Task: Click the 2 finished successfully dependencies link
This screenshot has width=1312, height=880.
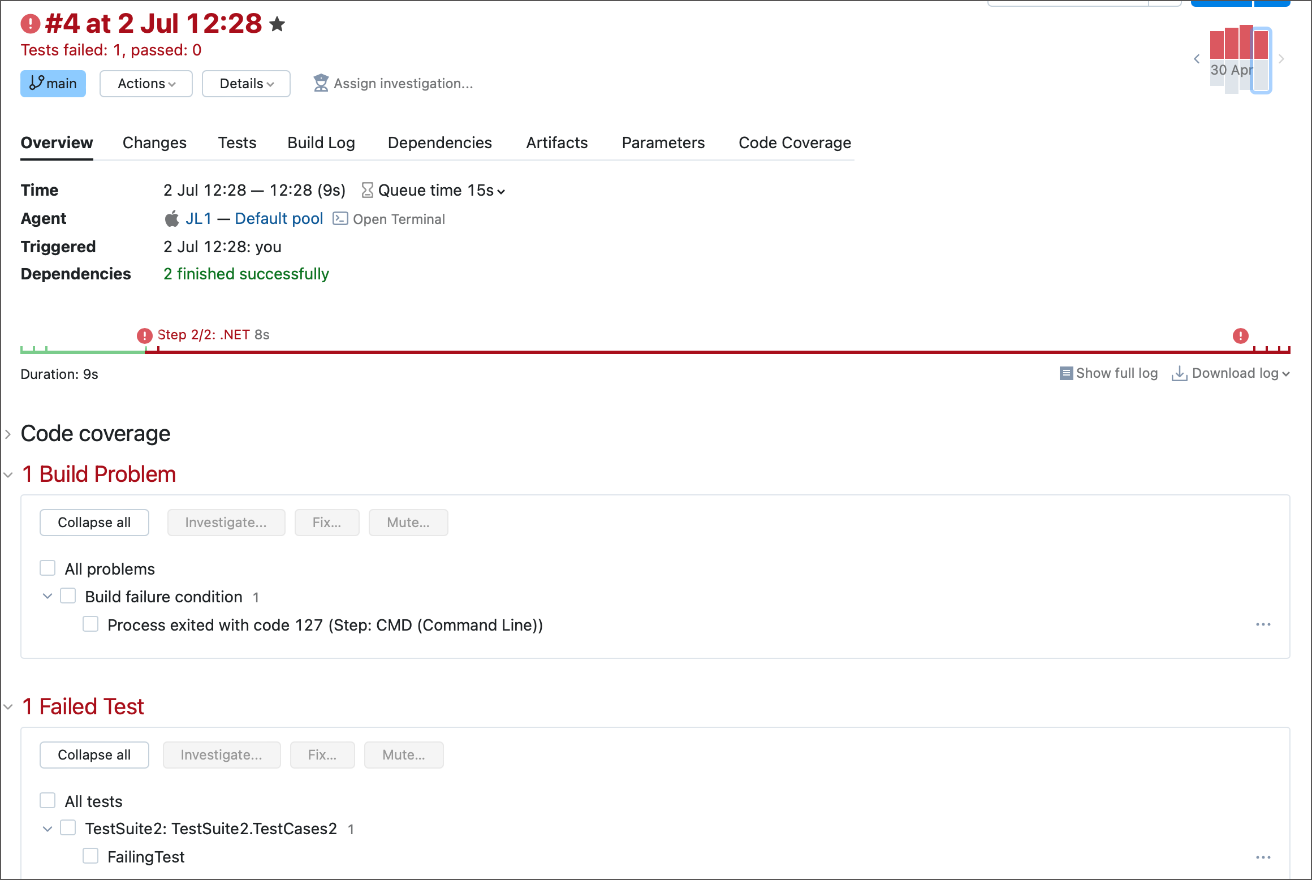Action: click(246, 274)
